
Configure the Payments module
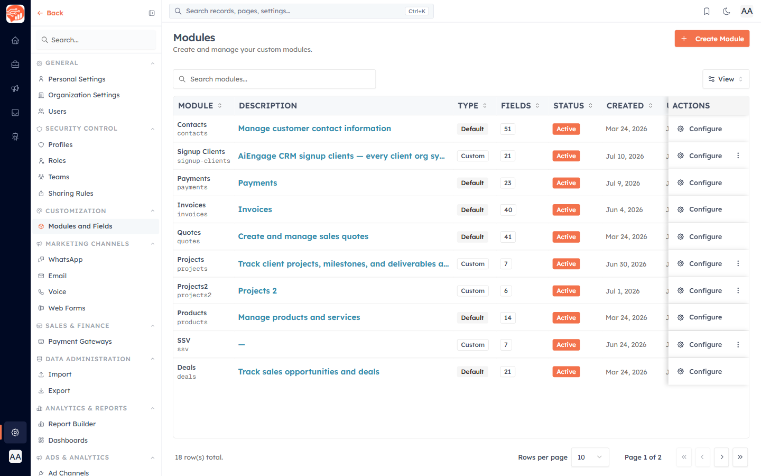click(700, 182)
